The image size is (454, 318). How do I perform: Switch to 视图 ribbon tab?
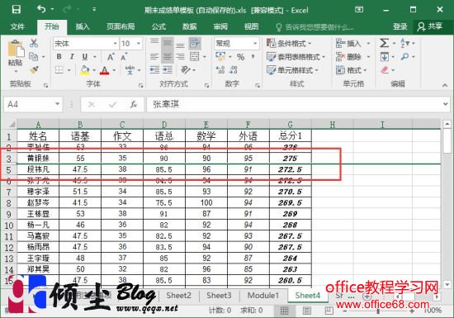click(251, 27)
